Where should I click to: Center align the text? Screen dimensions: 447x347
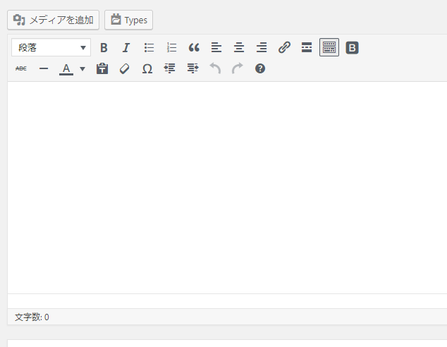point(239,47)
